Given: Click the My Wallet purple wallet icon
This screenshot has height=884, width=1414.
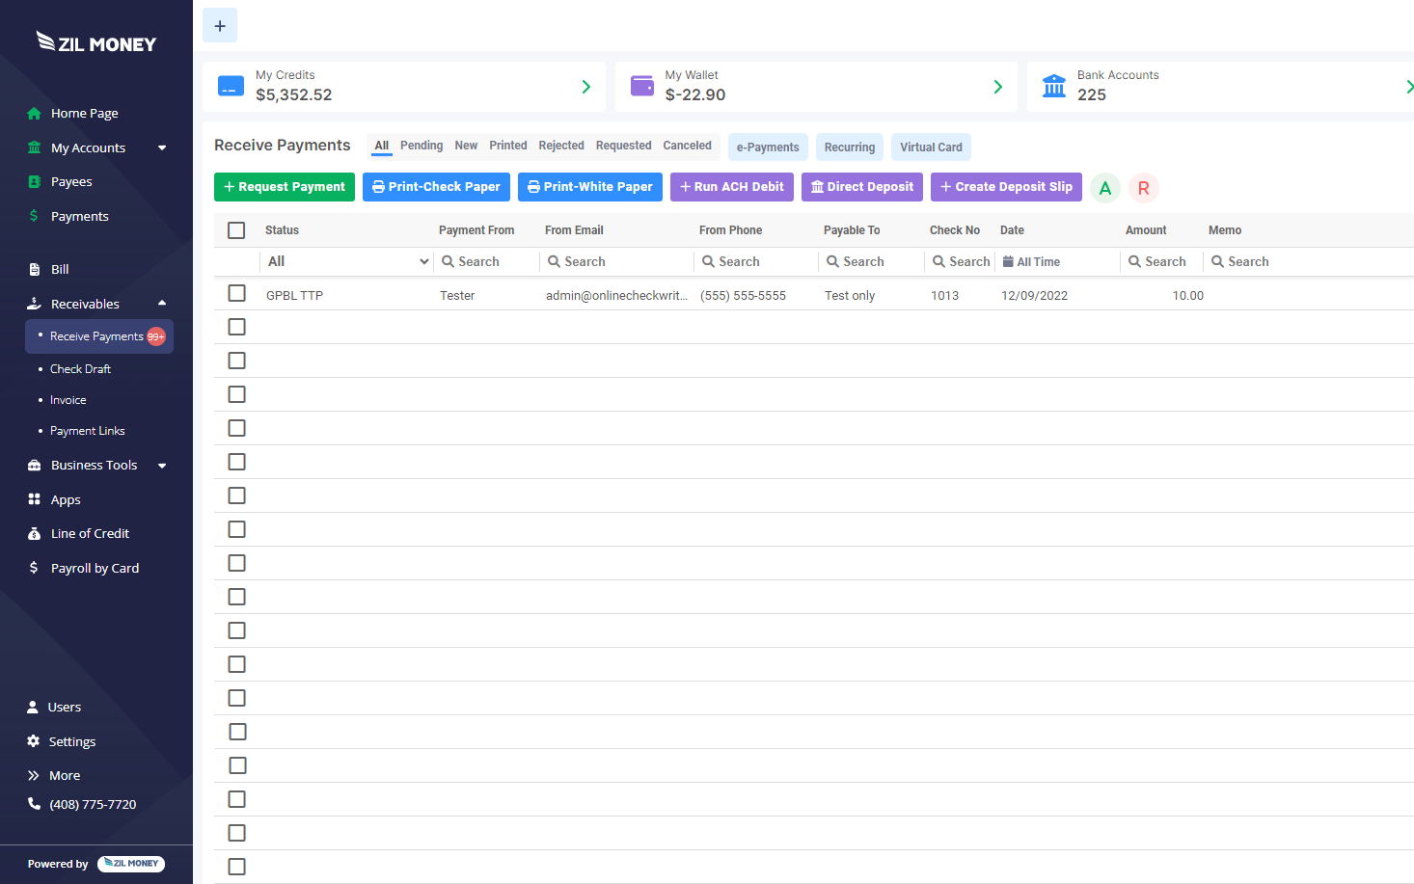Looking at the screenshot, I should click(641, 86).
